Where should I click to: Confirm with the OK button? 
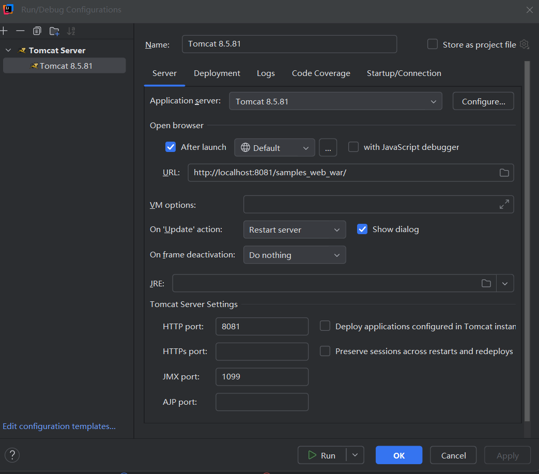[x=399, y=455]
